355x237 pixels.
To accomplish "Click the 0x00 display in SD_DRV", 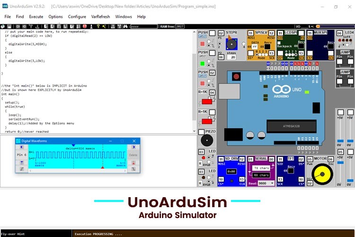I will [x=231, y=172].
